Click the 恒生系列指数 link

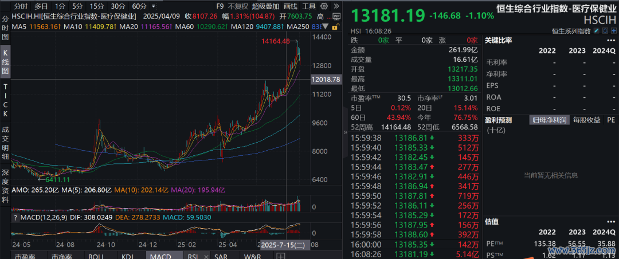[571, 31]
